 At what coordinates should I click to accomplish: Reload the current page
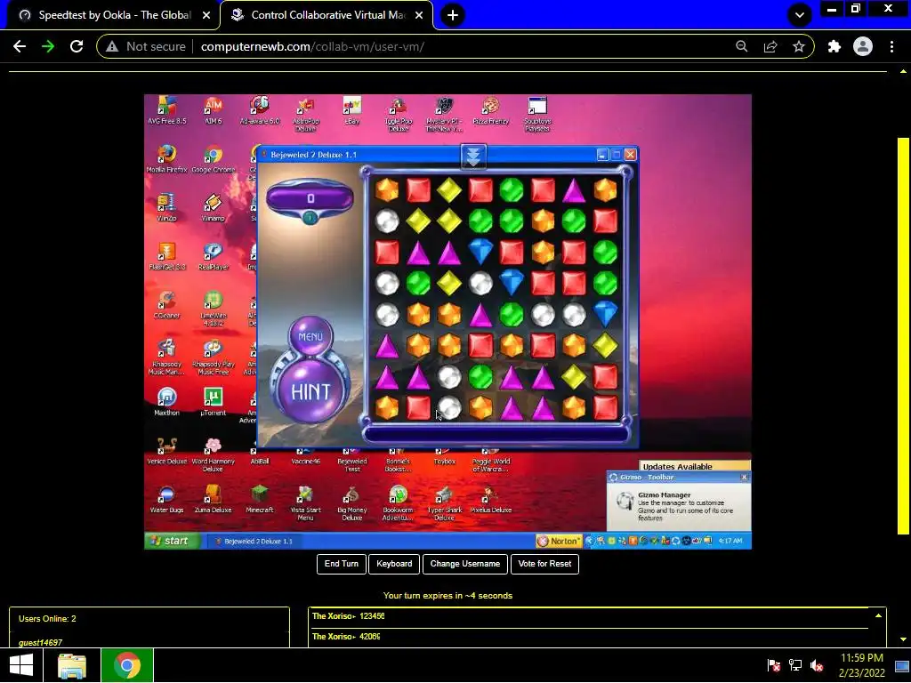(77, 46)
